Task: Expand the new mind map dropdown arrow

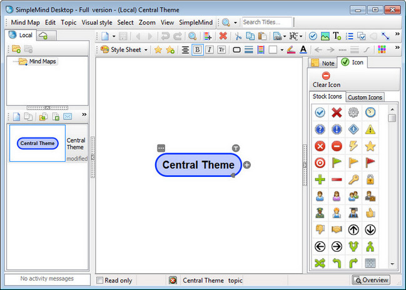Action: (x=114, y=36)
